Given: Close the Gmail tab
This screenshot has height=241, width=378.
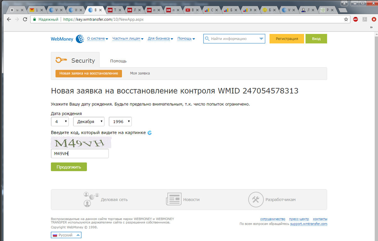Looking at the screenshot, I should tap(42, 10).
